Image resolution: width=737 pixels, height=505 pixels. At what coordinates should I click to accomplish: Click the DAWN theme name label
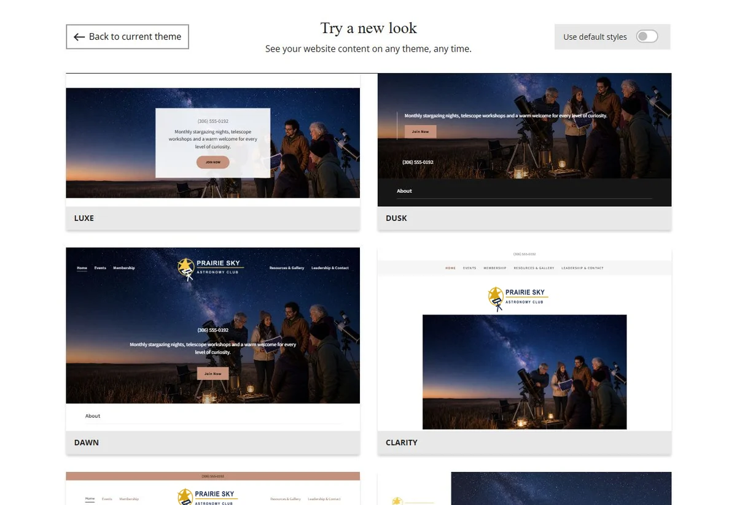[87, 442]
